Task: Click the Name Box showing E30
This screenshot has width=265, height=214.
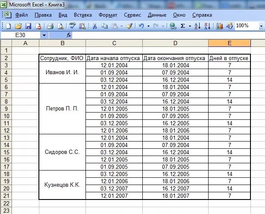Action: (21, 35)
